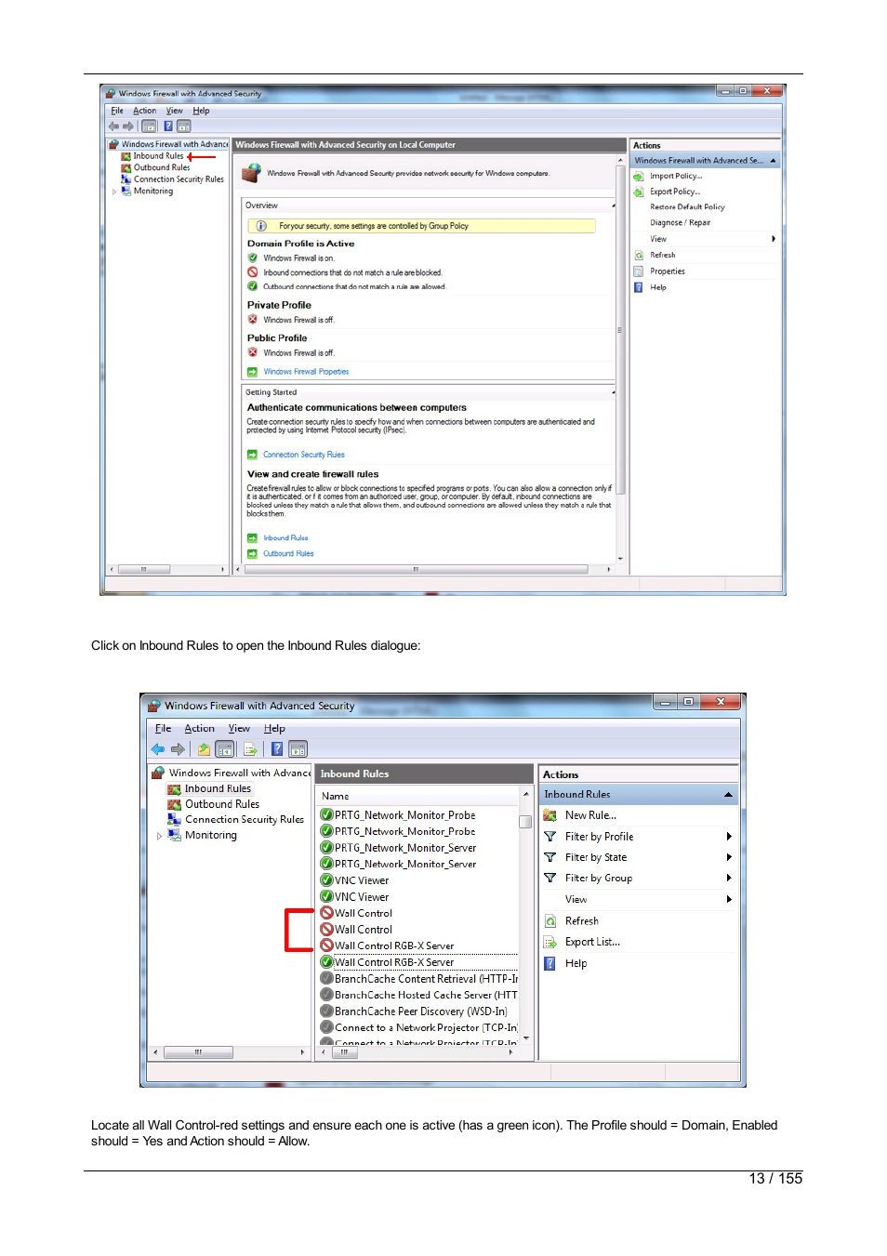Toggle the Action Pane toolbar icon in the Inbound Rules list window

point(298,749)
